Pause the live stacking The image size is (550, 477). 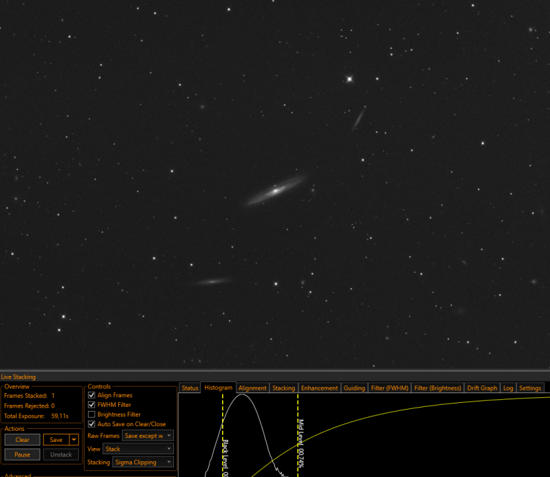pos(23,454)
